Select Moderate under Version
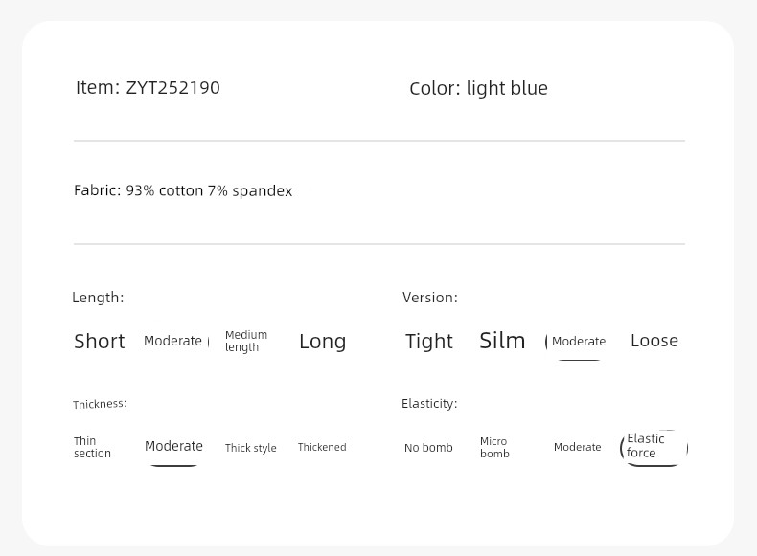 coord(579,342)
